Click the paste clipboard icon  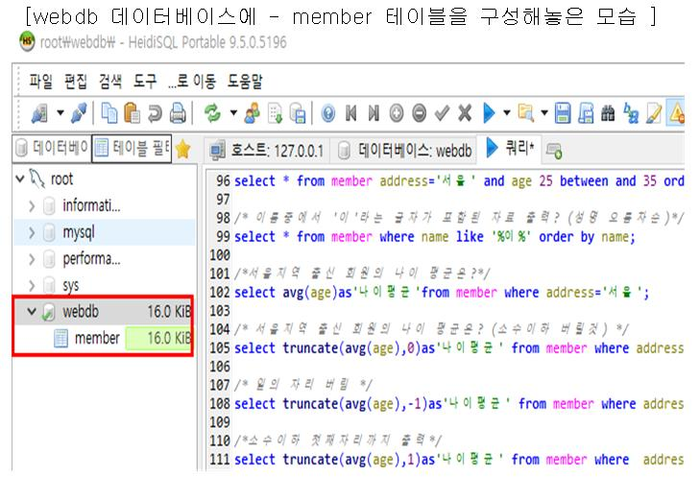[x=132, y=113]
